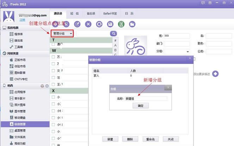The image size is (234, 146).
Task: Jump to letter A in alphabet index
Action: [115, 45]
